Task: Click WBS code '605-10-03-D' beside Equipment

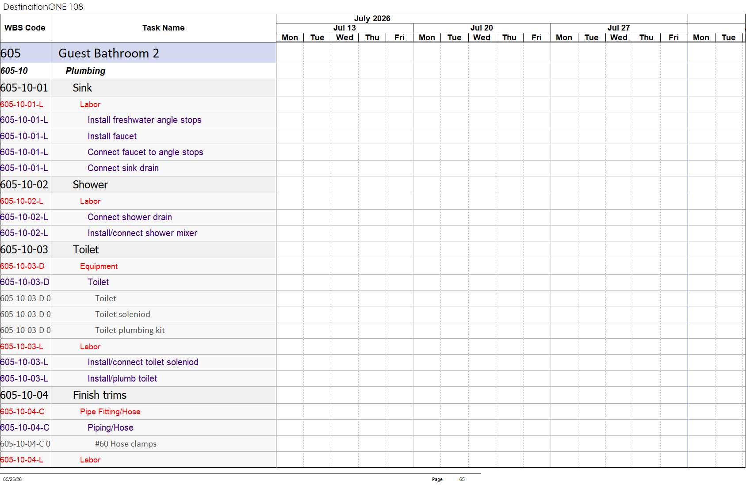Action: (22, 266)
